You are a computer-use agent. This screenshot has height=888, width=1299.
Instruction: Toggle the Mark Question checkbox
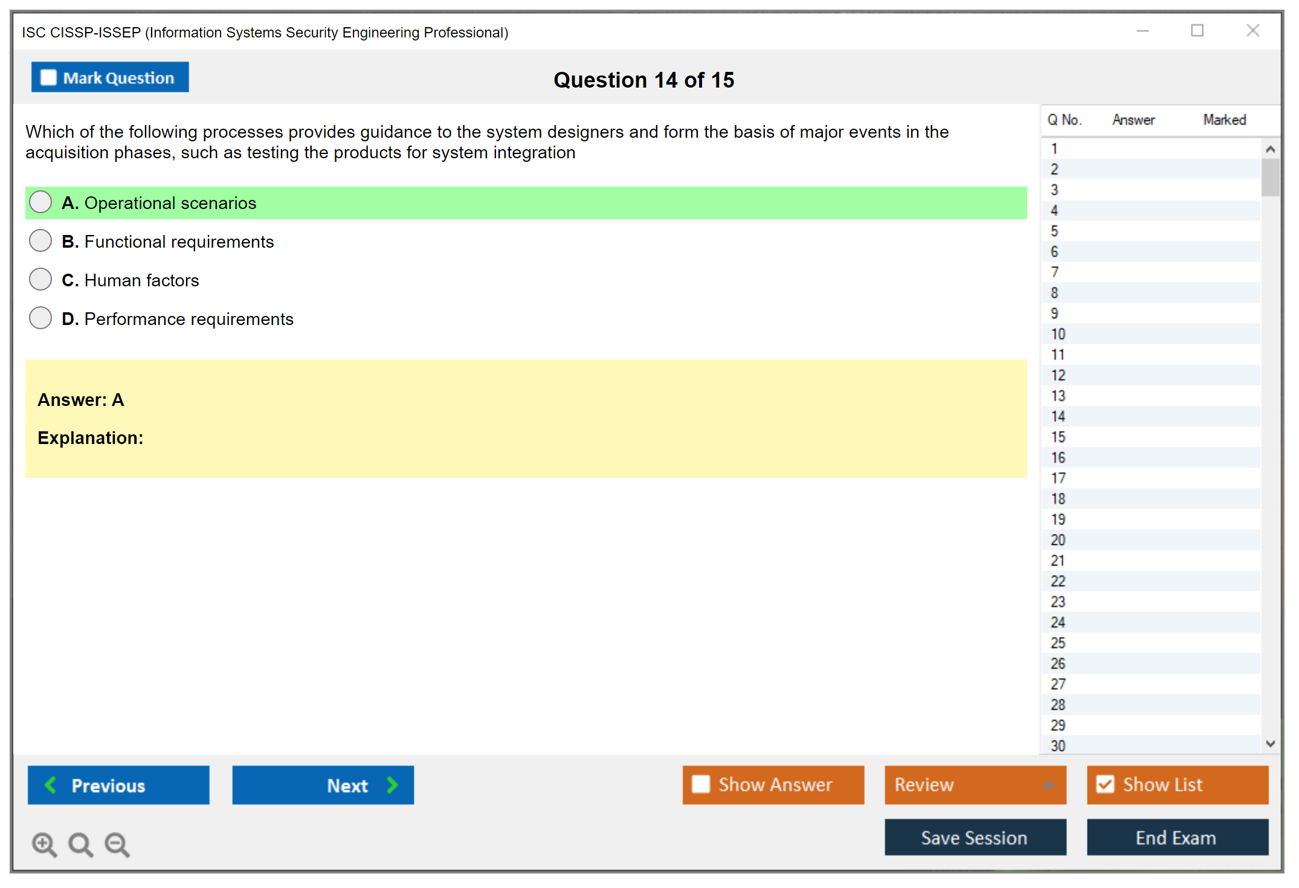(x=48, y=78)
